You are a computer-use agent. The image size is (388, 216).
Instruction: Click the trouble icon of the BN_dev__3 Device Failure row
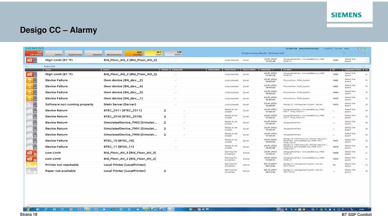[x=30, y=92]
